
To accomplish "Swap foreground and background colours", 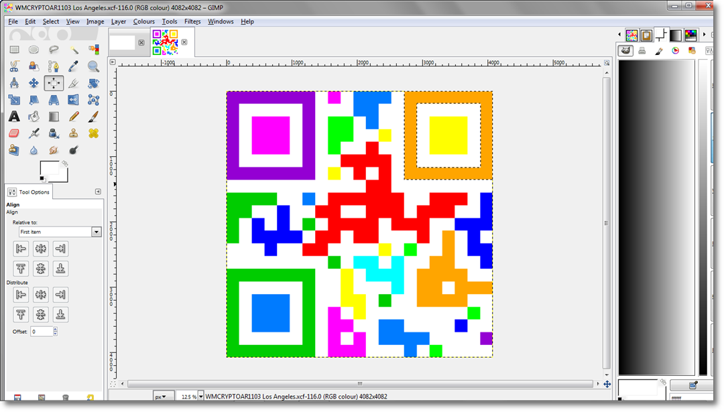I will 64,163.
